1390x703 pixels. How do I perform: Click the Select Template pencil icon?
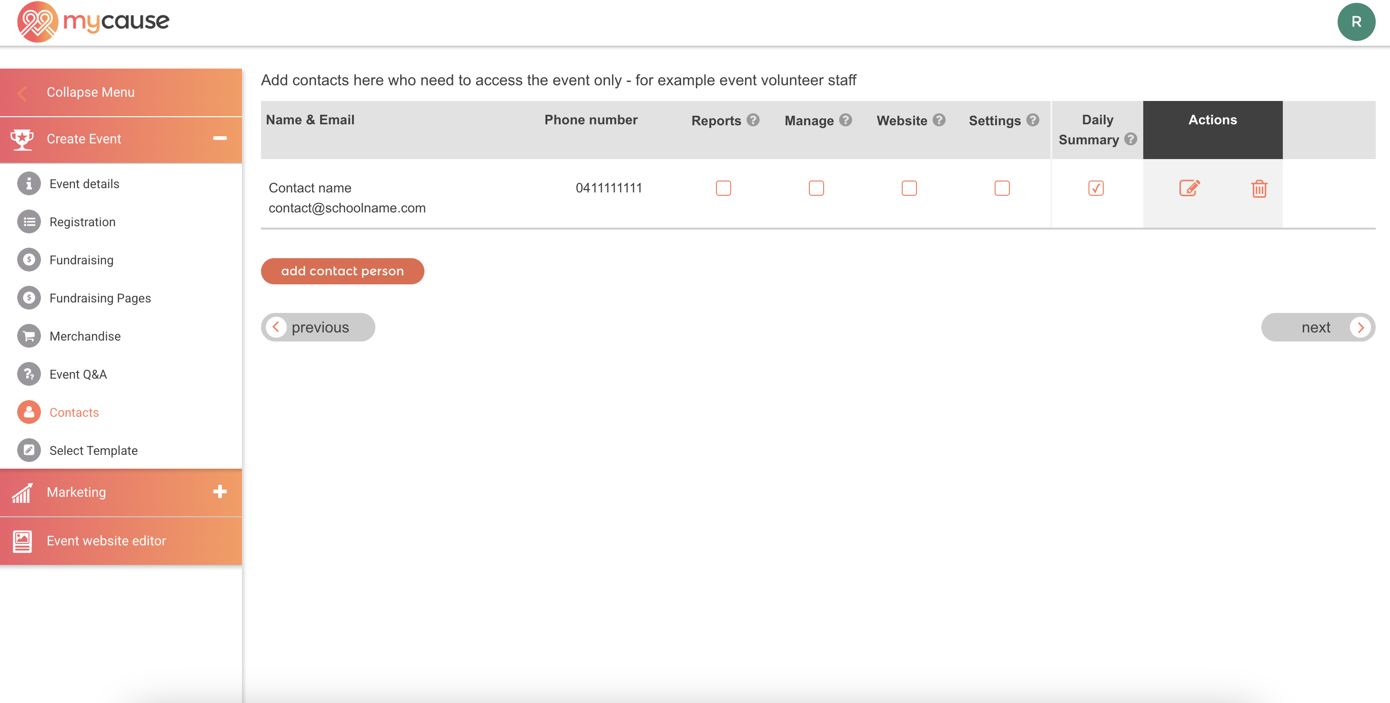point(29,451)
